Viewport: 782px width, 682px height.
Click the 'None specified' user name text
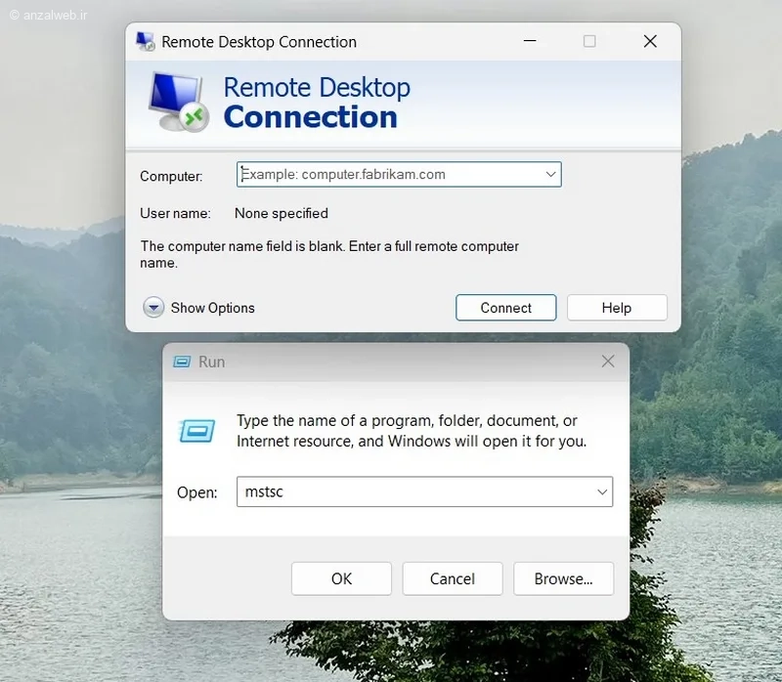pos(282,213)
